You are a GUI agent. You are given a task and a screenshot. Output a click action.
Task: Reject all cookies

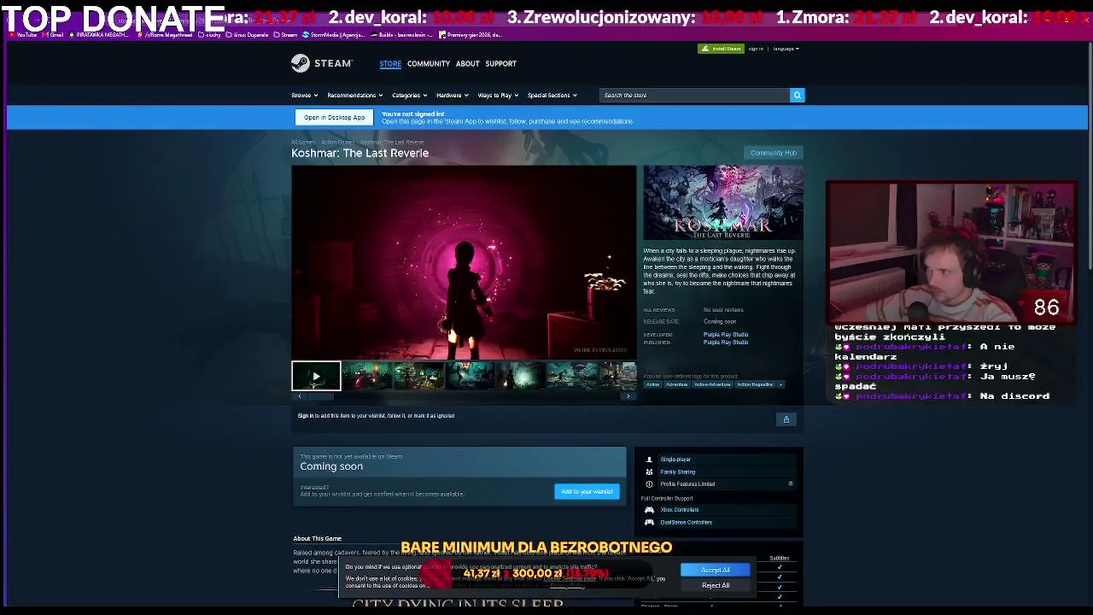click(716, 585)
